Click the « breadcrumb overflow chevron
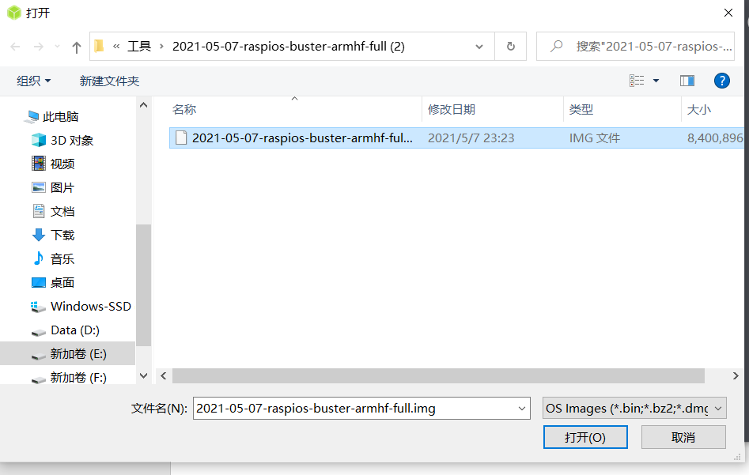 click(116, 47)
